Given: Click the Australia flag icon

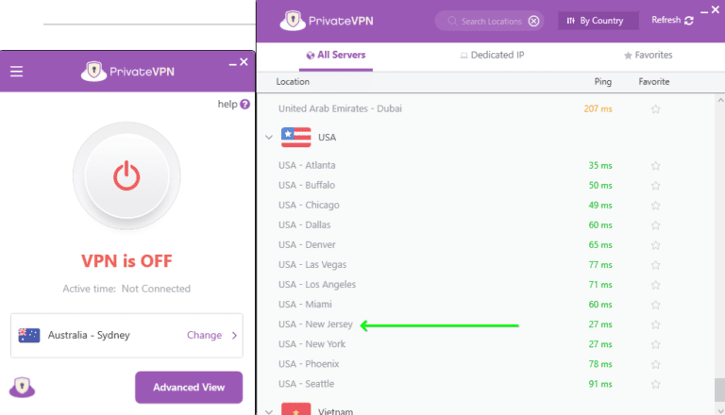Looking at the screenshot, I should (x=29, y=335).
